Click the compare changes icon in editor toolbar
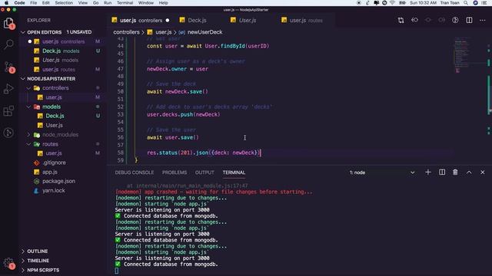This screenshot has height=276, width=492. [x=401, y=21]
